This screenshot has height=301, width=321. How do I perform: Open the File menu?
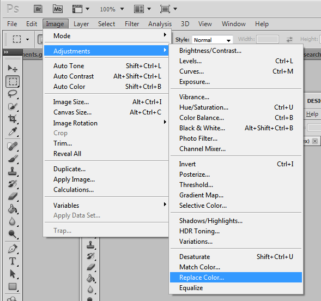pos(12,24)
